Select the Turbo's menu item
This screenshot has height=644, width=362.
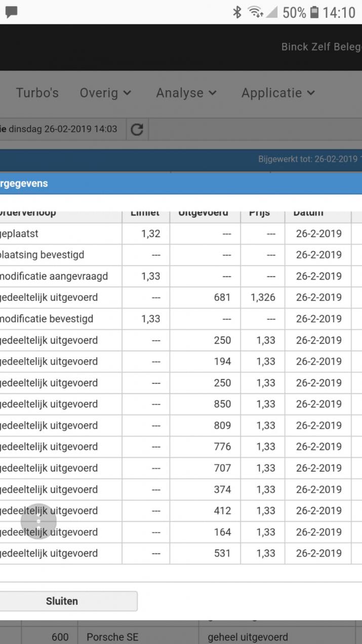coord(37,93)
